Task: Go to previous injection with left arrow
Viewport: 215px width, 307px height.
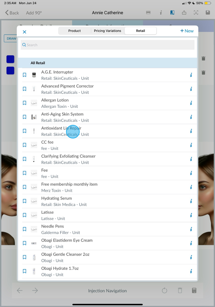Action: [x=20, y=290]
